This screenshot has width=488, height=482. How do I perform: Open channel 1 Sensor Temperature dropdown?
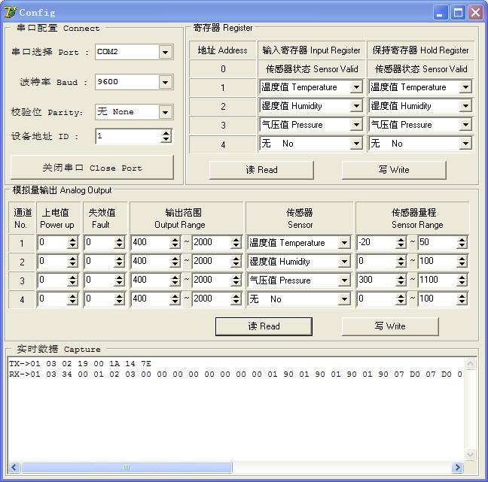(344, 243)
